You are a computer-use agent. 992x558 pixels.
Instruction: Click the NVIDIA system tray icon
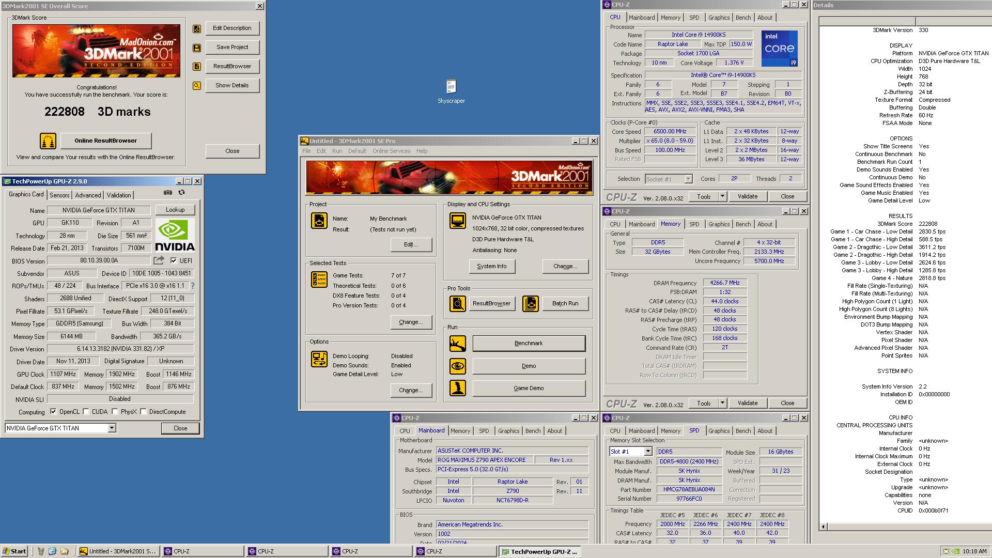[x=956, y=551]
